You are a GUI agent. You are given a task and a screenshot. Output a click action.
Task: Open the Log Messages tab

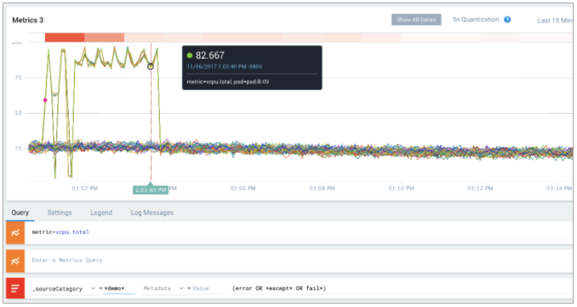tap(152, 213)
